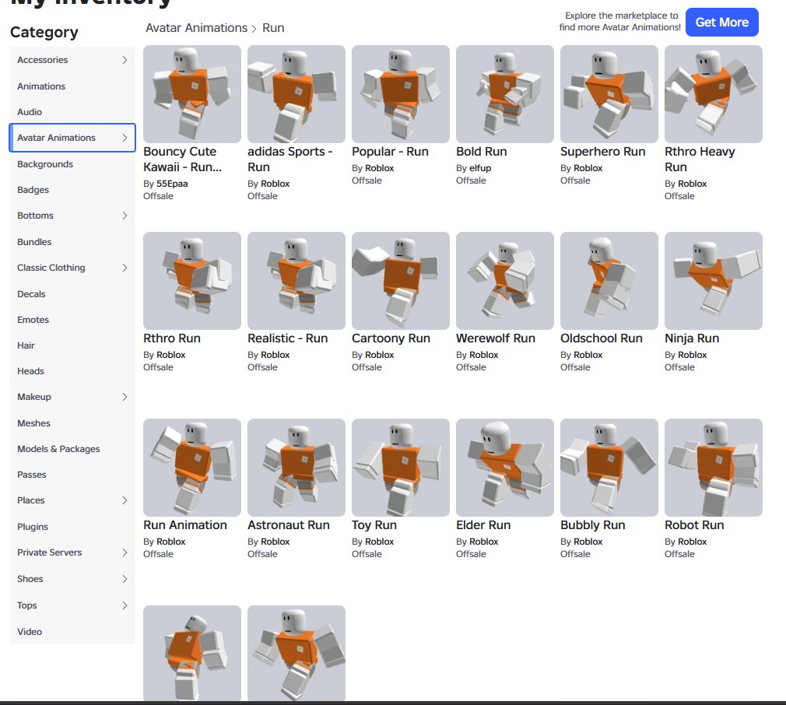The width and height of the screenshot is (786, 705).
Task: Open the Toy Run thumbnail image
Action: pyautogui.click(x=401, y=468)
